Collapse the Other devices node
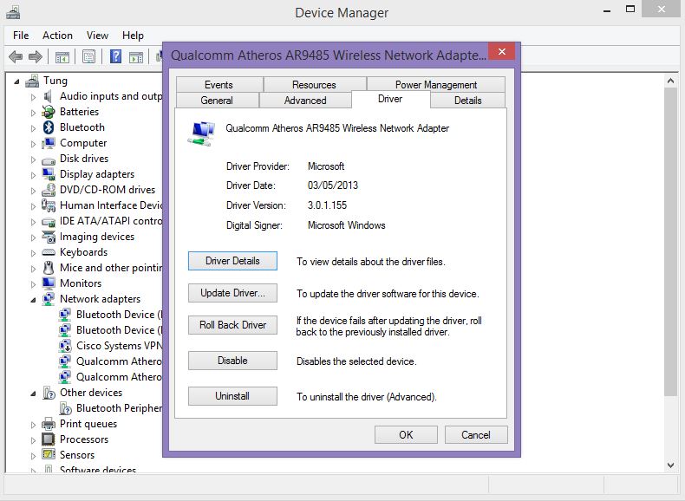Viewport: 685px width, 501px height. pyautogui.click(x=33, y=394)
